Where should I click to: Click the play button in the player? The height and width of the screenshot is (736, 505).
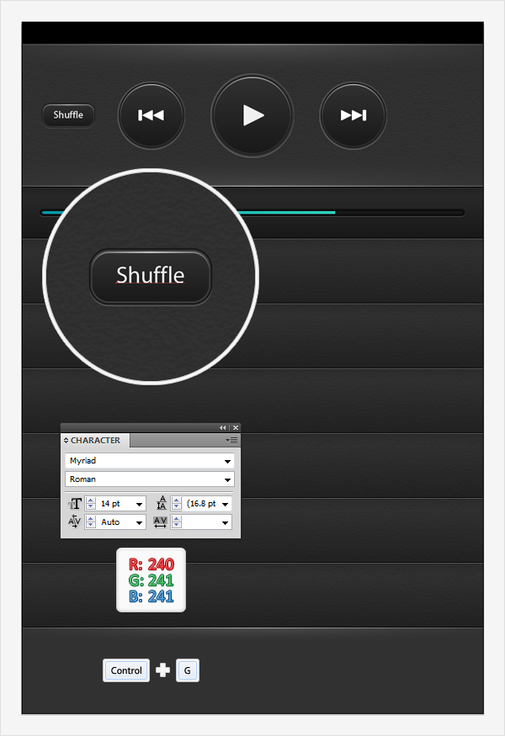coord(252,115)
